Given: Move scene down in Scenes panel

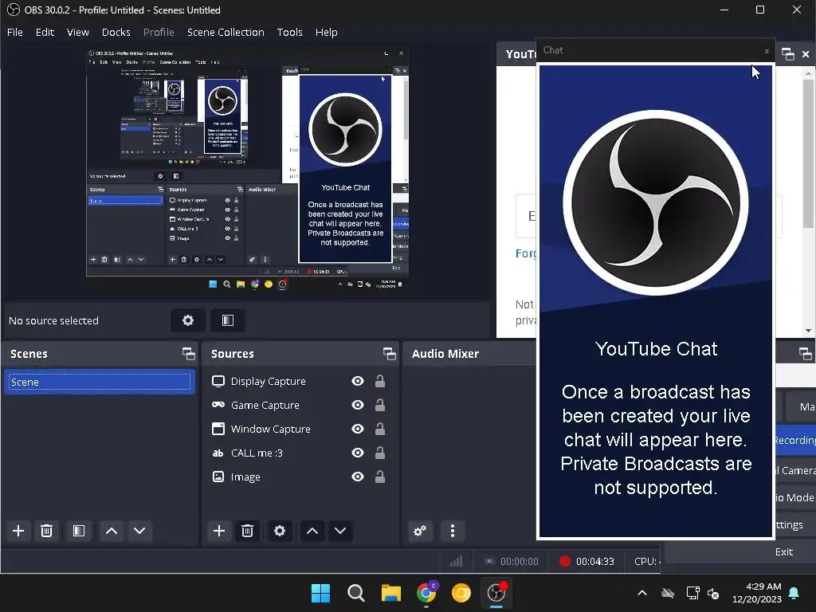Looking at the screenshot, I should click(x=139, y=531).
